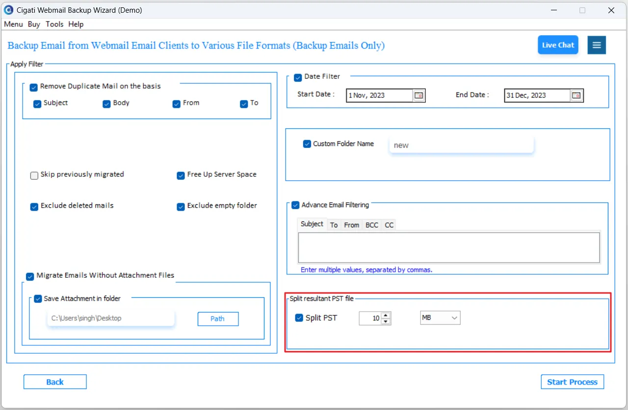Toggle Save Attachment in folder checkbox

[x=38, y=299]
